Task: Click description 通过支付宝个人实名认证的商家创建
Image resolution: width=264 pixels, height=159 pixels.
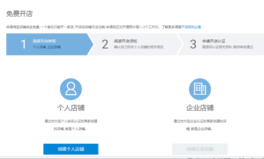Action: (71, 121)
